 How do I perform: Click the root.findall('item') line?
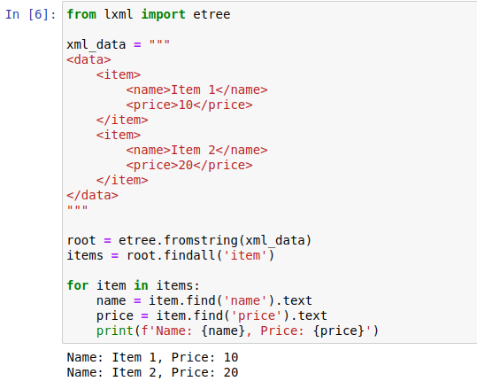[x=170, y=255]
